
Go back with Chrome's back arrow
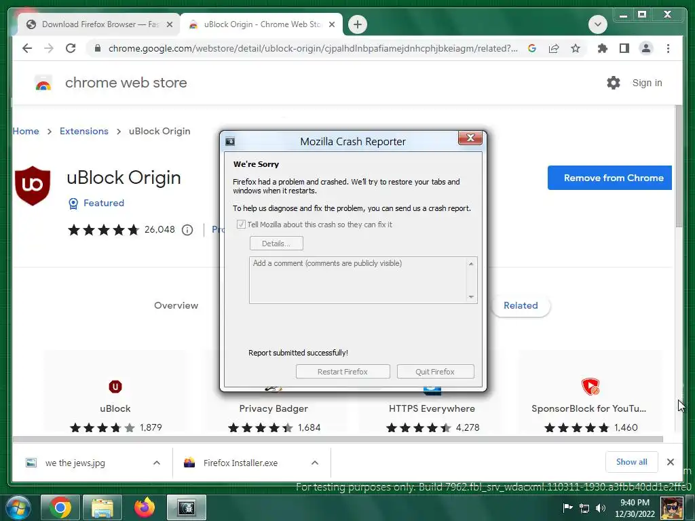pos(27,48)
